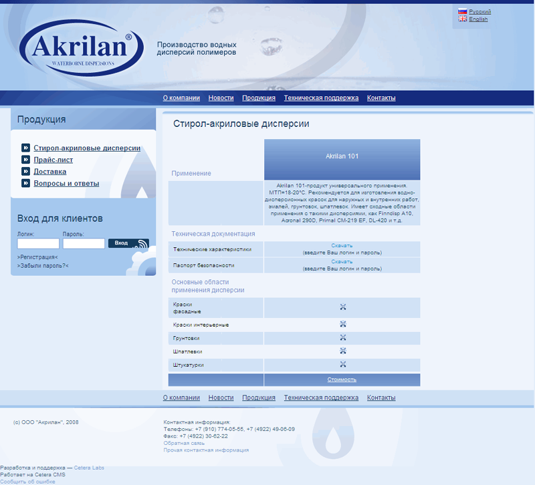Image resolution: width=535 pixels, height=485 pixels.
Task: Click the icon in Штукатурки row
Action: coord(342,365)
